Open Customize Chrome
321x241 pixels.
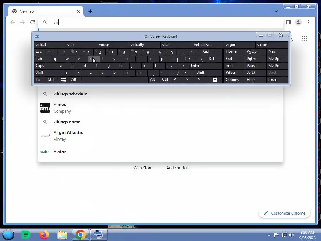284,213
